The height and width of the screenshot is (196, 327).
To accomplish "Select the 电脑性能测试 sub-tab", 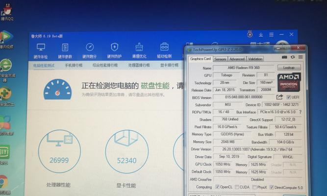I will click(44, 66).
